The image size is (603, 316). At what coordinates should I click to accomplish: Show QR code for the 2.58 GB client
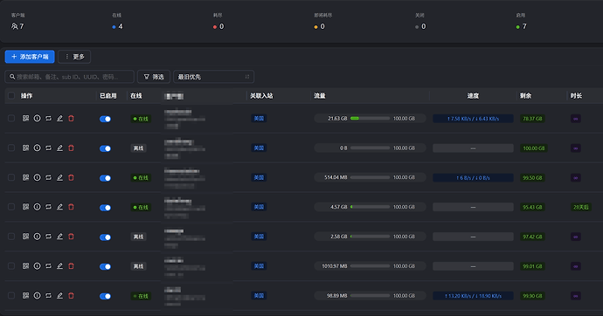click(x=25, y=237)
